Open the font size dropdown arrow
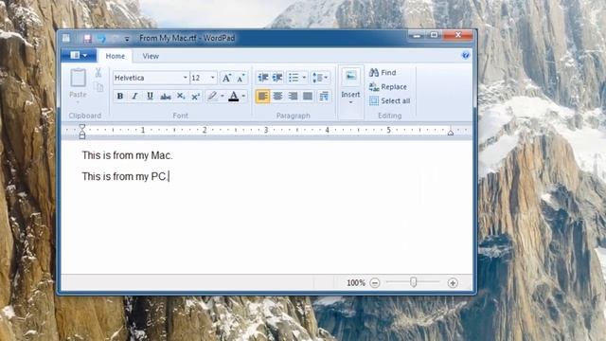 [x=213, y=78]
